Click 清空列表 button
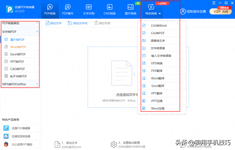 pyautogui.click(x=102, y=23)
